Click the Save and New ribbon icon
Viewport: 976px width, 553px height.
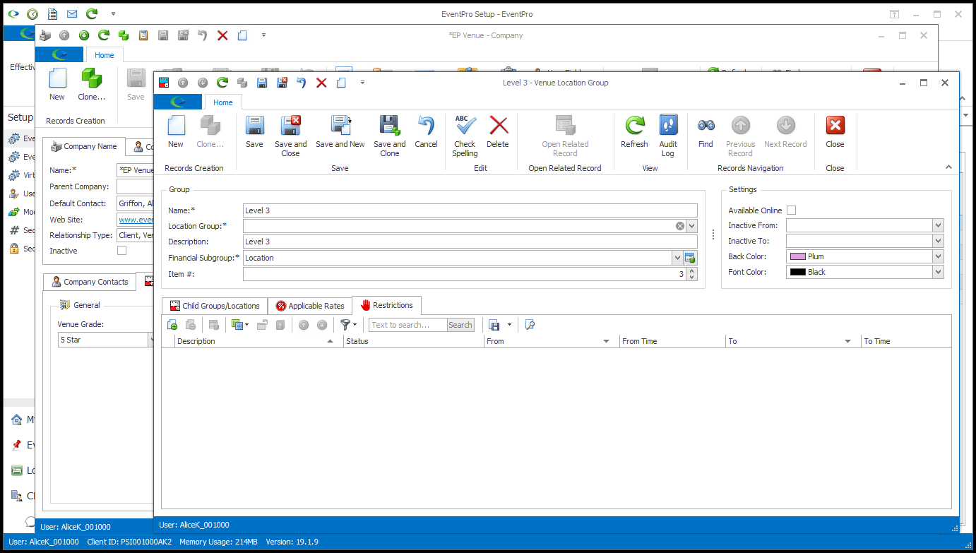[340, 126]
